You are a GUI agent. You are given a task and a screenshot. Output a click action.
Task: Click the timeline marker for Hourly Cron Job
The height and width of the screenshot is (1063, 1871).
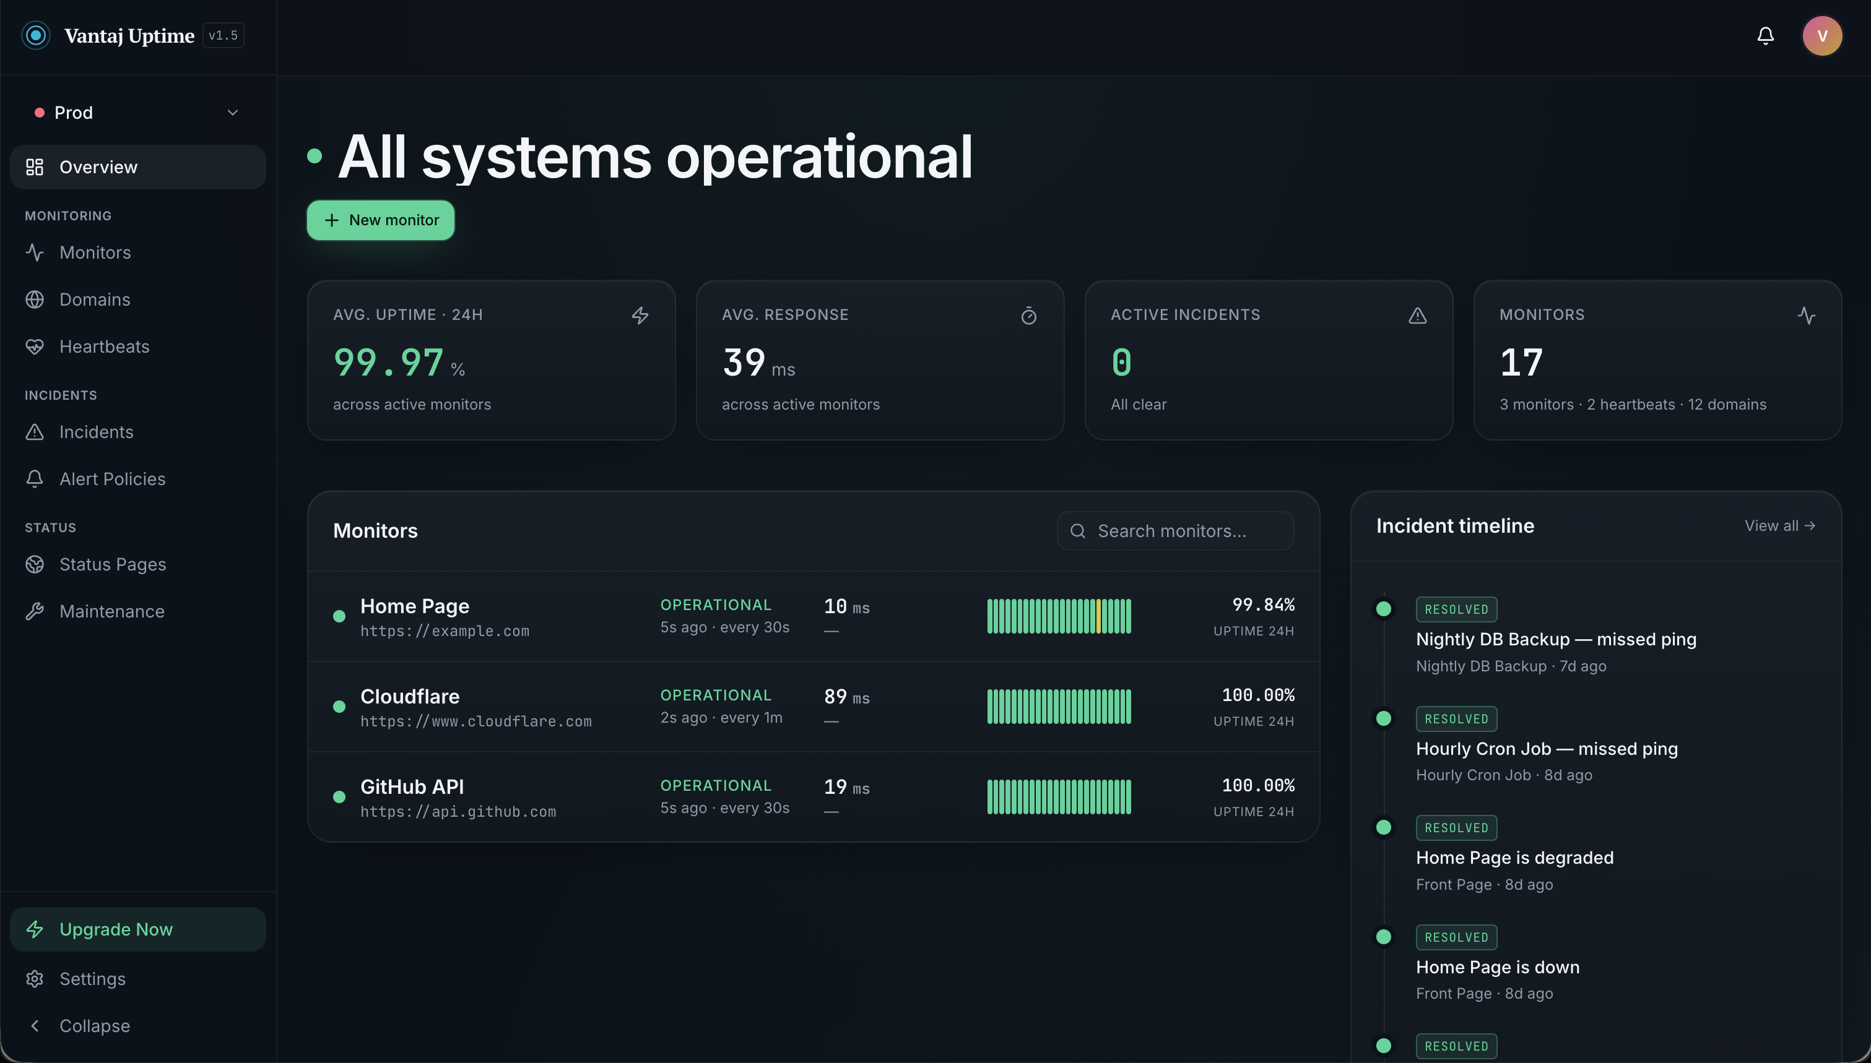[1383, 718]
